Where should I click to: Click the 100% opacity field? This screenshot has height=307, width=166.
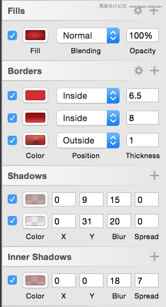click(143, 35)
